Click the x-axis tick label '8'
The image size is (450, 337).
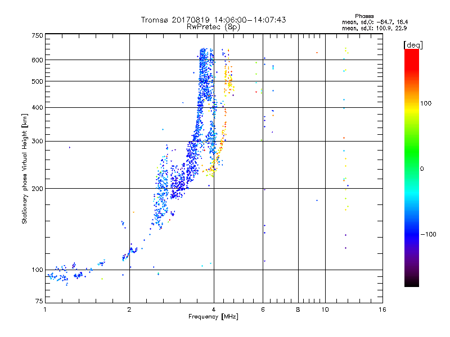tap(298, 309)
